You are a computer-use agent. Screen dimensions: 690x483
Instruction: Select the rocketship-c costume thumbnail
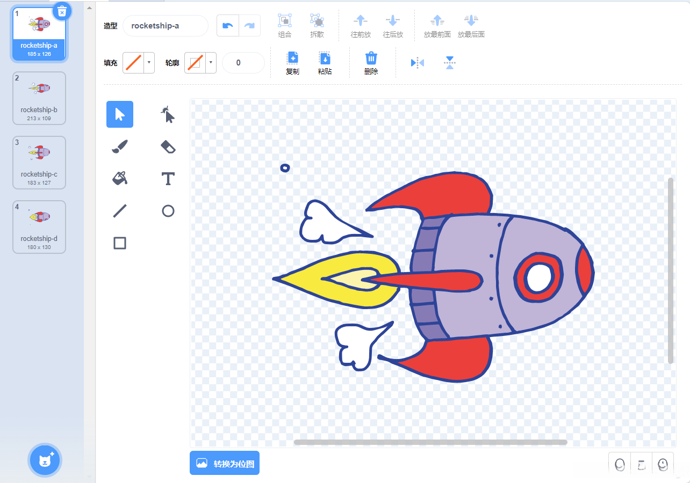[x=39, y=163]
